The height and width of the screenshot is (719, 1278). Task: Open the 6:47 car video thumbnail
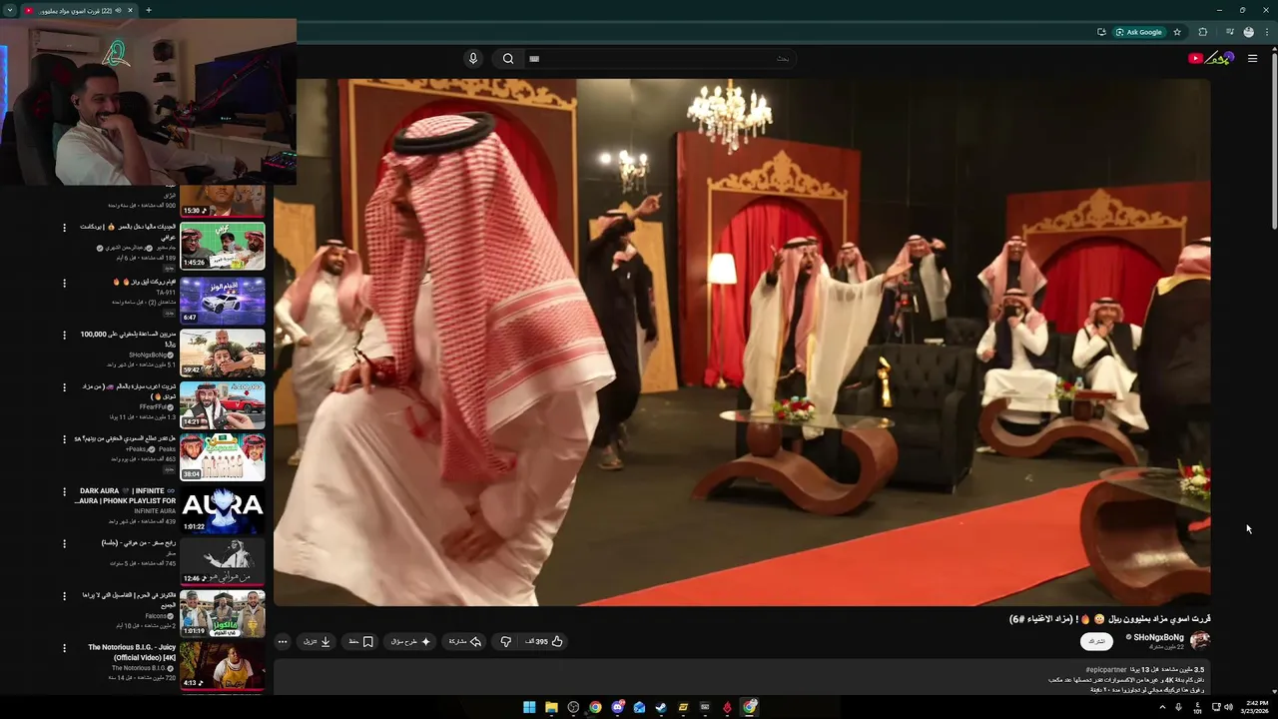223,300
